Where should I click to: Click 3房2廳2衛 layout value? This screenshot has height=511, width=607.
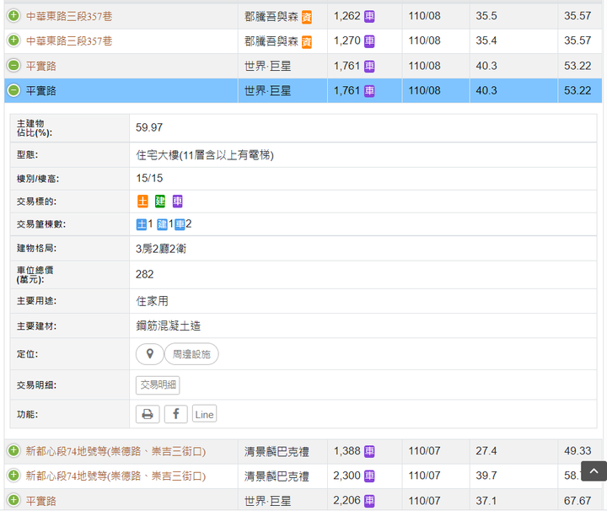click(161, 249)
